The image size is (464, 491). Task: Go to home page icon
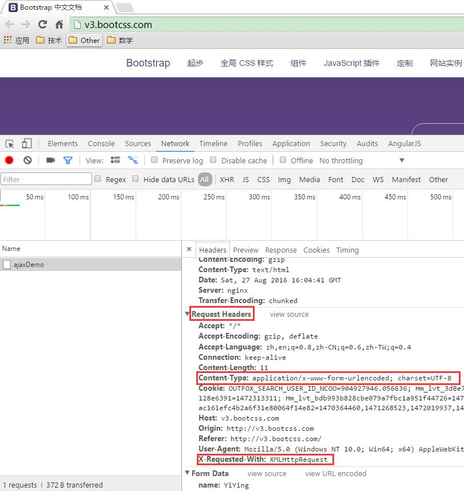pos(59,25)
